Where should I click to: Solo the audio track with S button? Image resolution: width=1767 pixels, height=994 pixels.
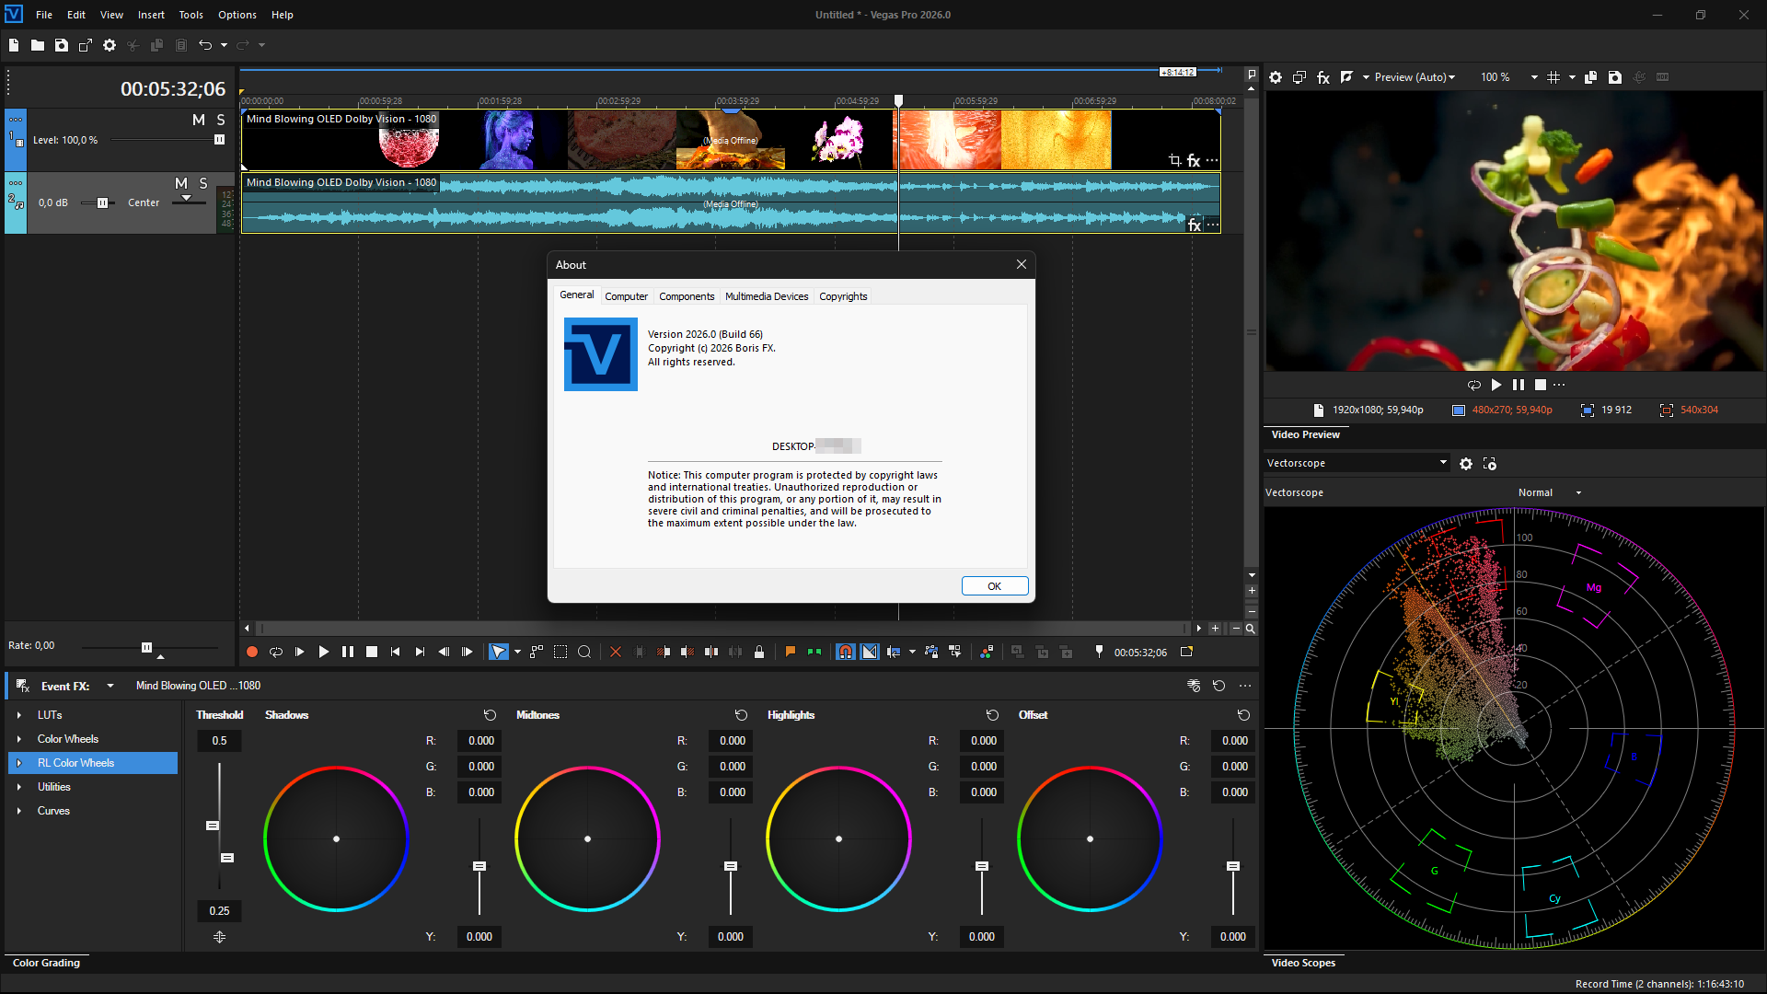click(203, 184)
